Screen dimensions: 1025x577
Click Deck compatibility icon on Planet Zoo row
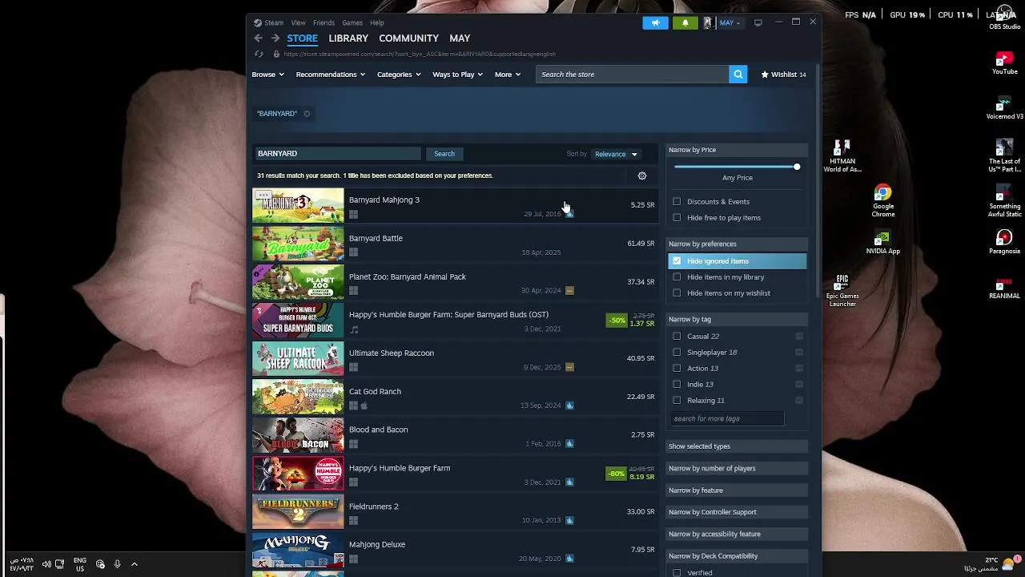tap(569, 291)
